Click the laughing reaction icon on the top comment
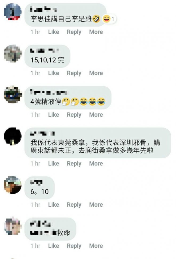Screen dimensions: 176x259 (106, 19)
